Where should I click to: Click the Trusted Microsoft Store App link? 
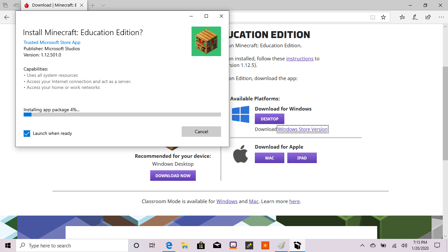coord(52,42)
